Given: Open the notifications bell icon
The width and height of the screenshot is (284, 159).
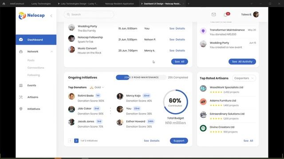Looking at the screenshot, I should point(225,15).
